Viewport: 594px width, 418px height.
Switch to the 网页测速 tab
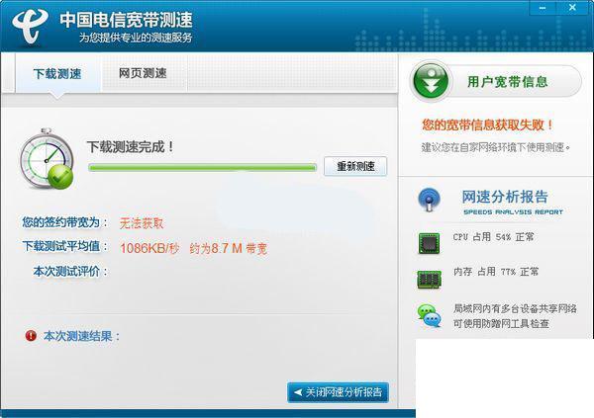coord(144,73)
